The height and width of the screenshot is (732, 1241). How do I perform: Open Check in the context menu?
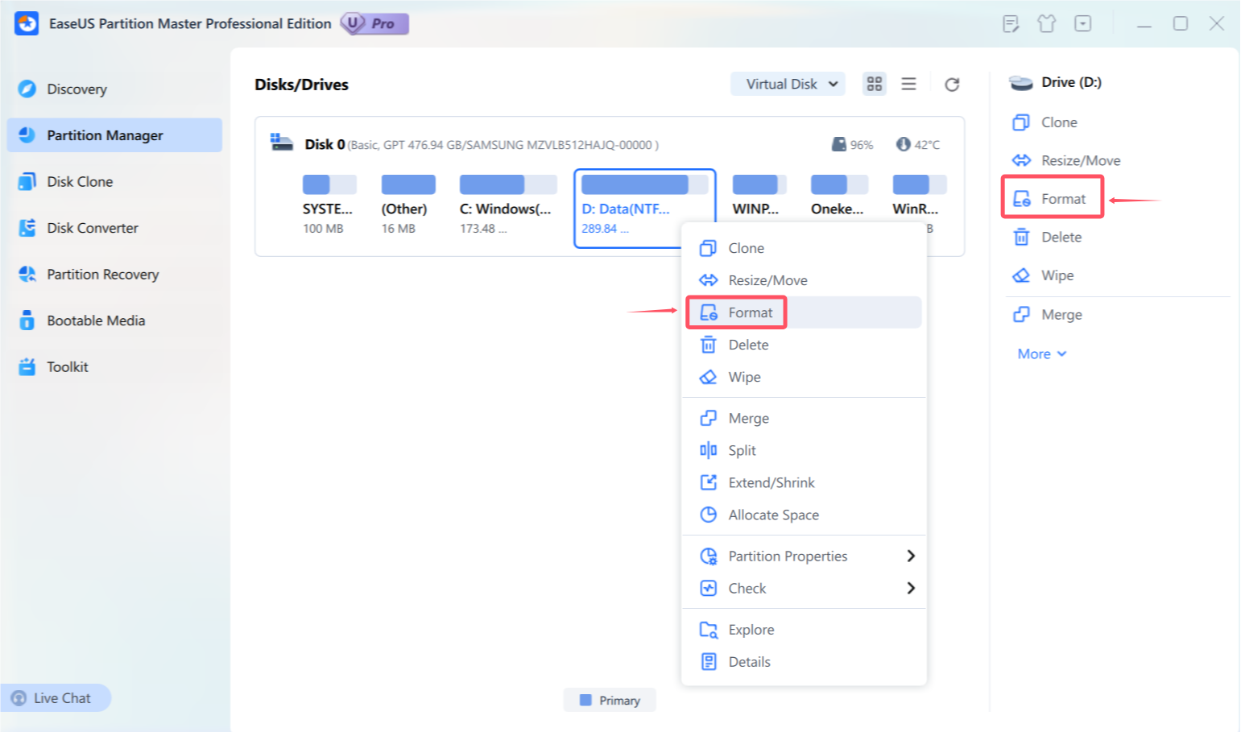coord(804,588)
